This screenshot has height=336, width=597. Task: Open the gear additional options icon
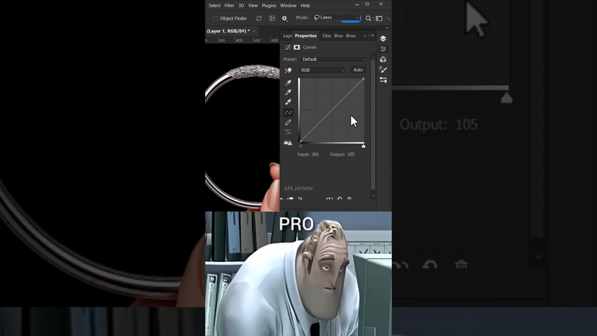tap(285, 18)
